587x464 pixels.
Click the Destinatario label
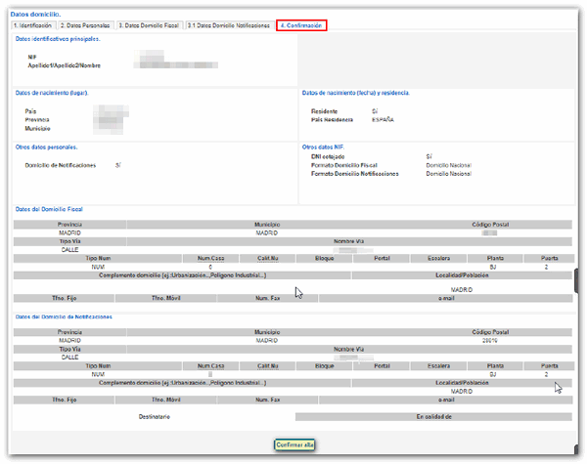155,417
